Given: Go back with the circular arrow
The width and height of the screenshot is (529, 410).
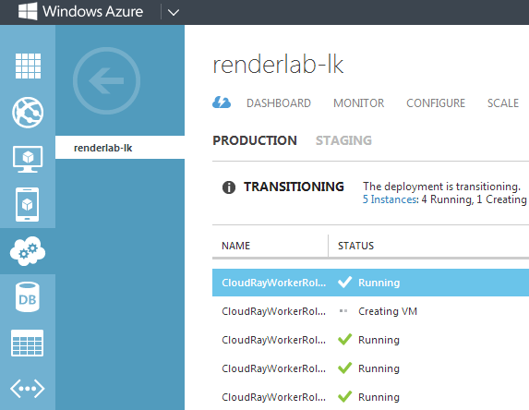Looking at the screenshot, I should (x=106, y=80).
